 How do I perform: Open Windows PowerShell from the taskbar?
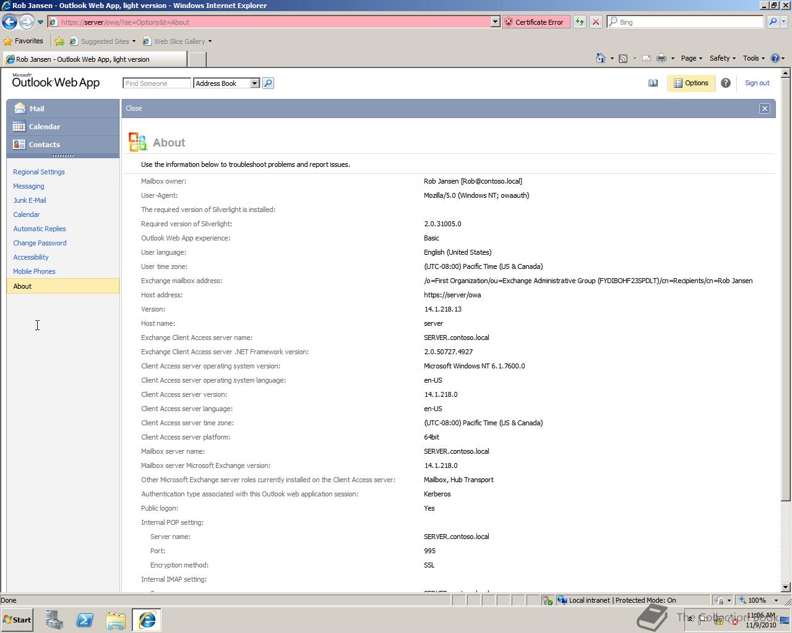(85, 620)
